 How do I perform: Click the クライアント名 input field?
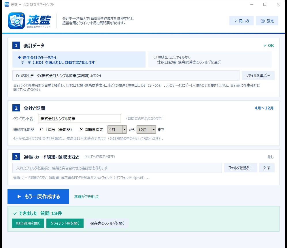point(80,118)
